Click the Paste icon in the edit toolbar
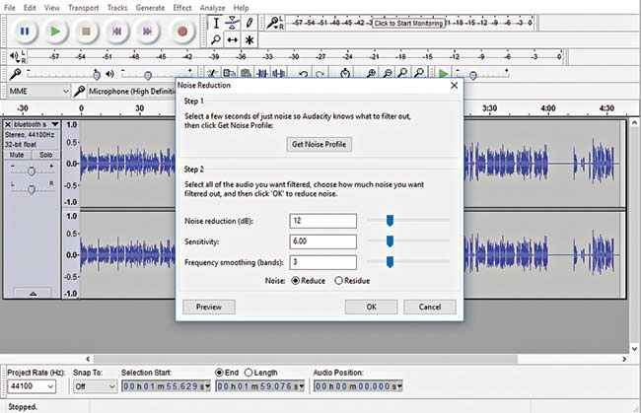 [246, 74]
